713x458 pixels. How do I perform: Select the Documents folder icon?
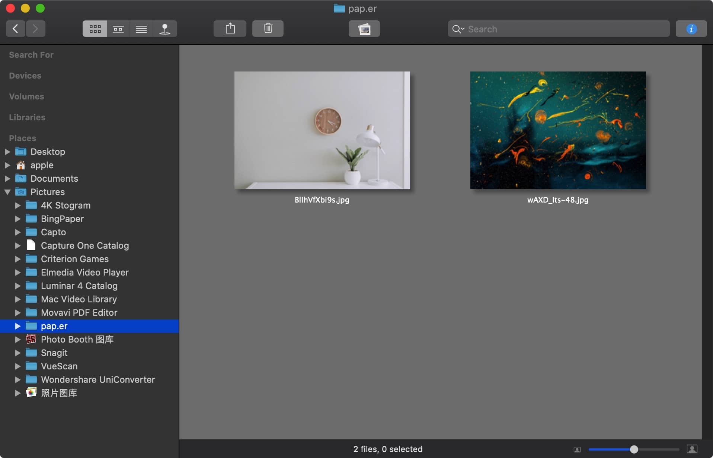coord(21,178)
